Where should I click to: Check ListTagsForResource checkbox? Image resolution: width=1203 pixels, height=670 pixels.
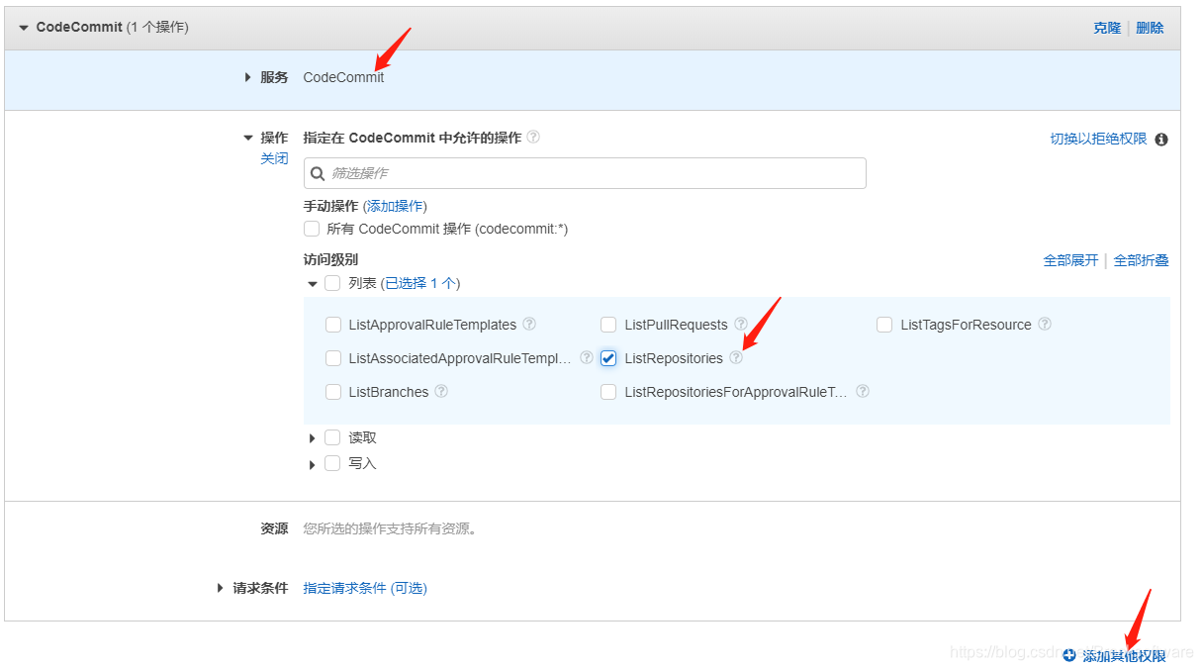(884, 325)
